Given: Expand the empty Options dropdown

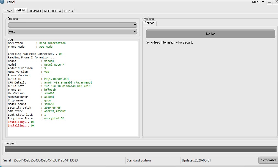Looking at the screenshot, I should pyautogui.click(x=73, y=25).
